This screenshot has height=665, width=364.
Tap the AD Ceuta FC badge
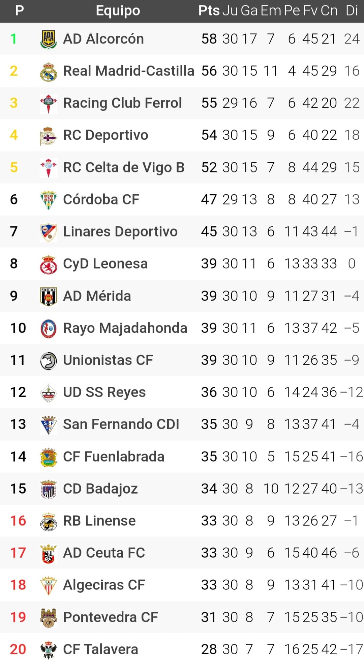tap(49, 553)
